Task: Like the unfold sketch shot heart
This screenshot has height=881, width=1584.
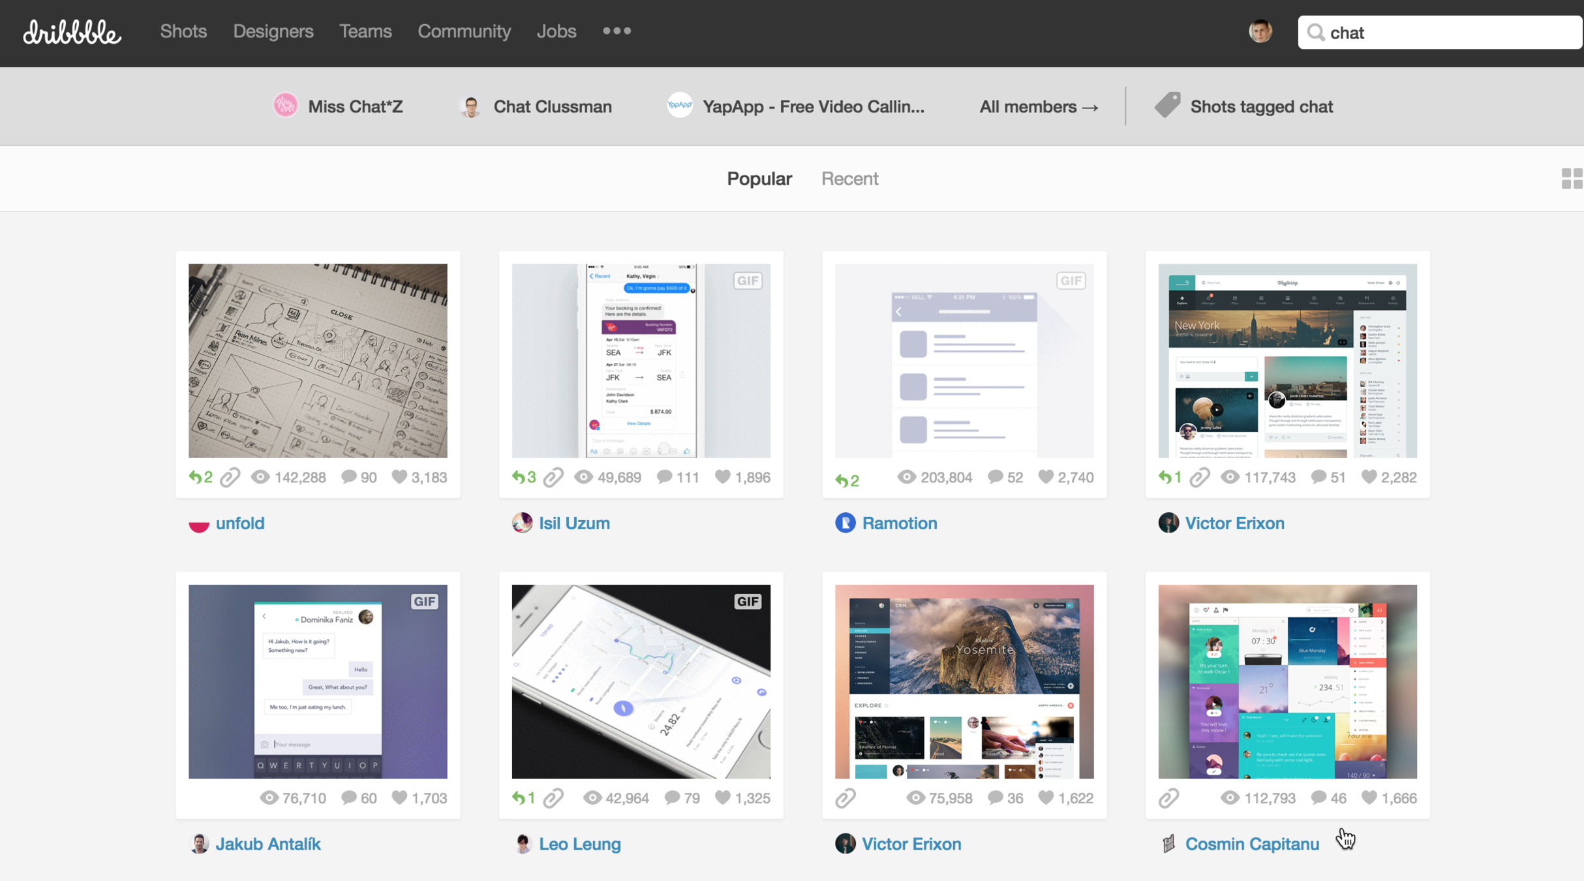Action: coord(399,477)
